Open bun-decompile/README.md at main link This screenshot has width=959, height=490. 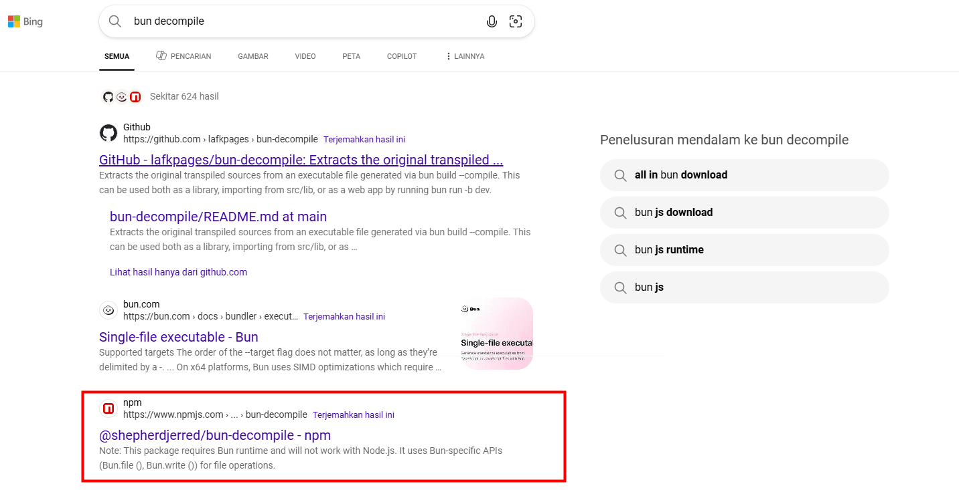tap(218, 217)
